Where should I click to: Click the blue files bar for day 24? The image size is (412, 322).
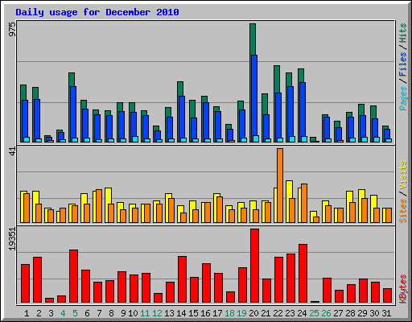coord(303,109)
